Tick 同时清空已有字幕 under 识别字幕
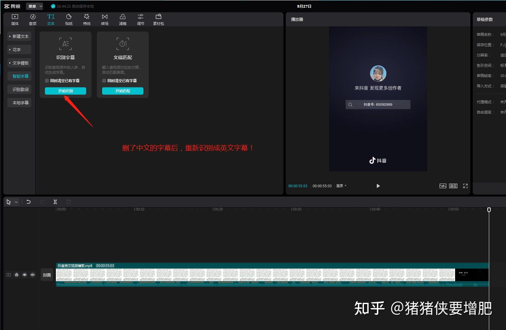 [x=47, y=81]
